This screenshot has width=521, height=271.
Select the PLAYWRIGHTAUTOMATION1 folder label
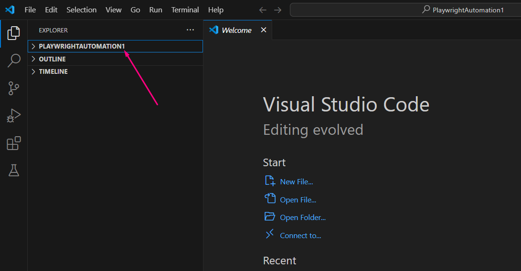pos(82,46)
